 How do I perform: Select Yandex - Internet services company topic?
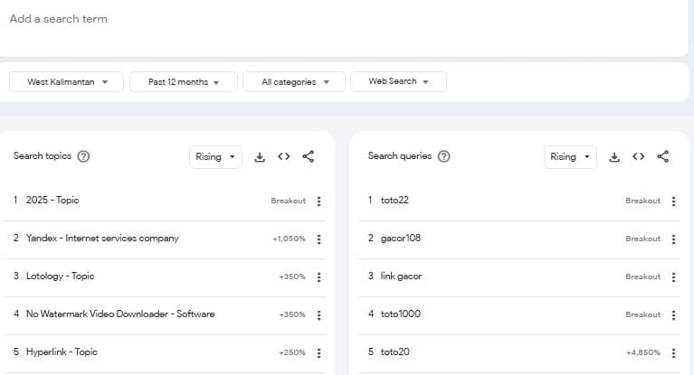pyautogui.click(x=102, y=238)
